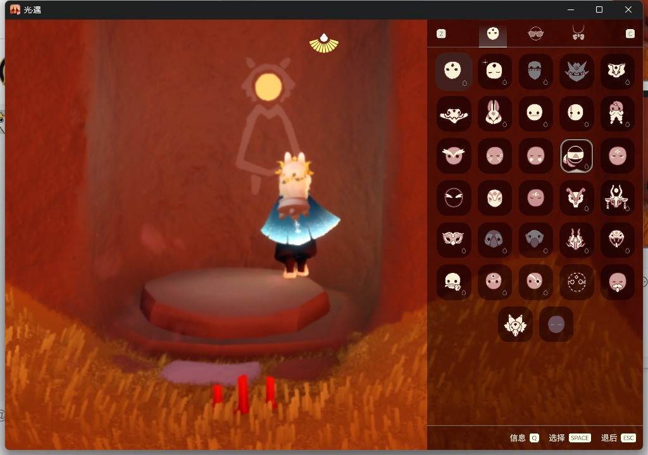Equip the owl face mask
Image resolution: width=648 pixels, height=455 pixels.
[x=453, y=155]
